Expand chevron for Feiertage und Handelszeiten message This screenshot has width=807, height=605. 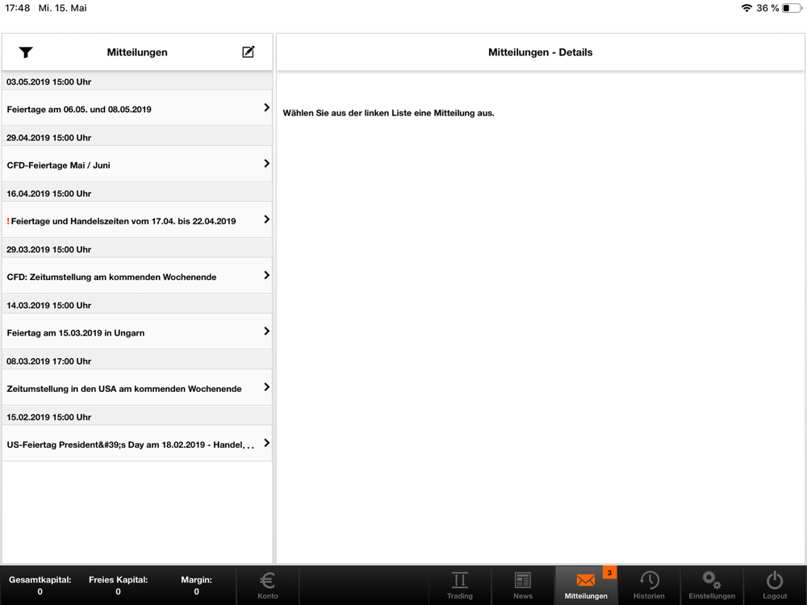point(266,219)
